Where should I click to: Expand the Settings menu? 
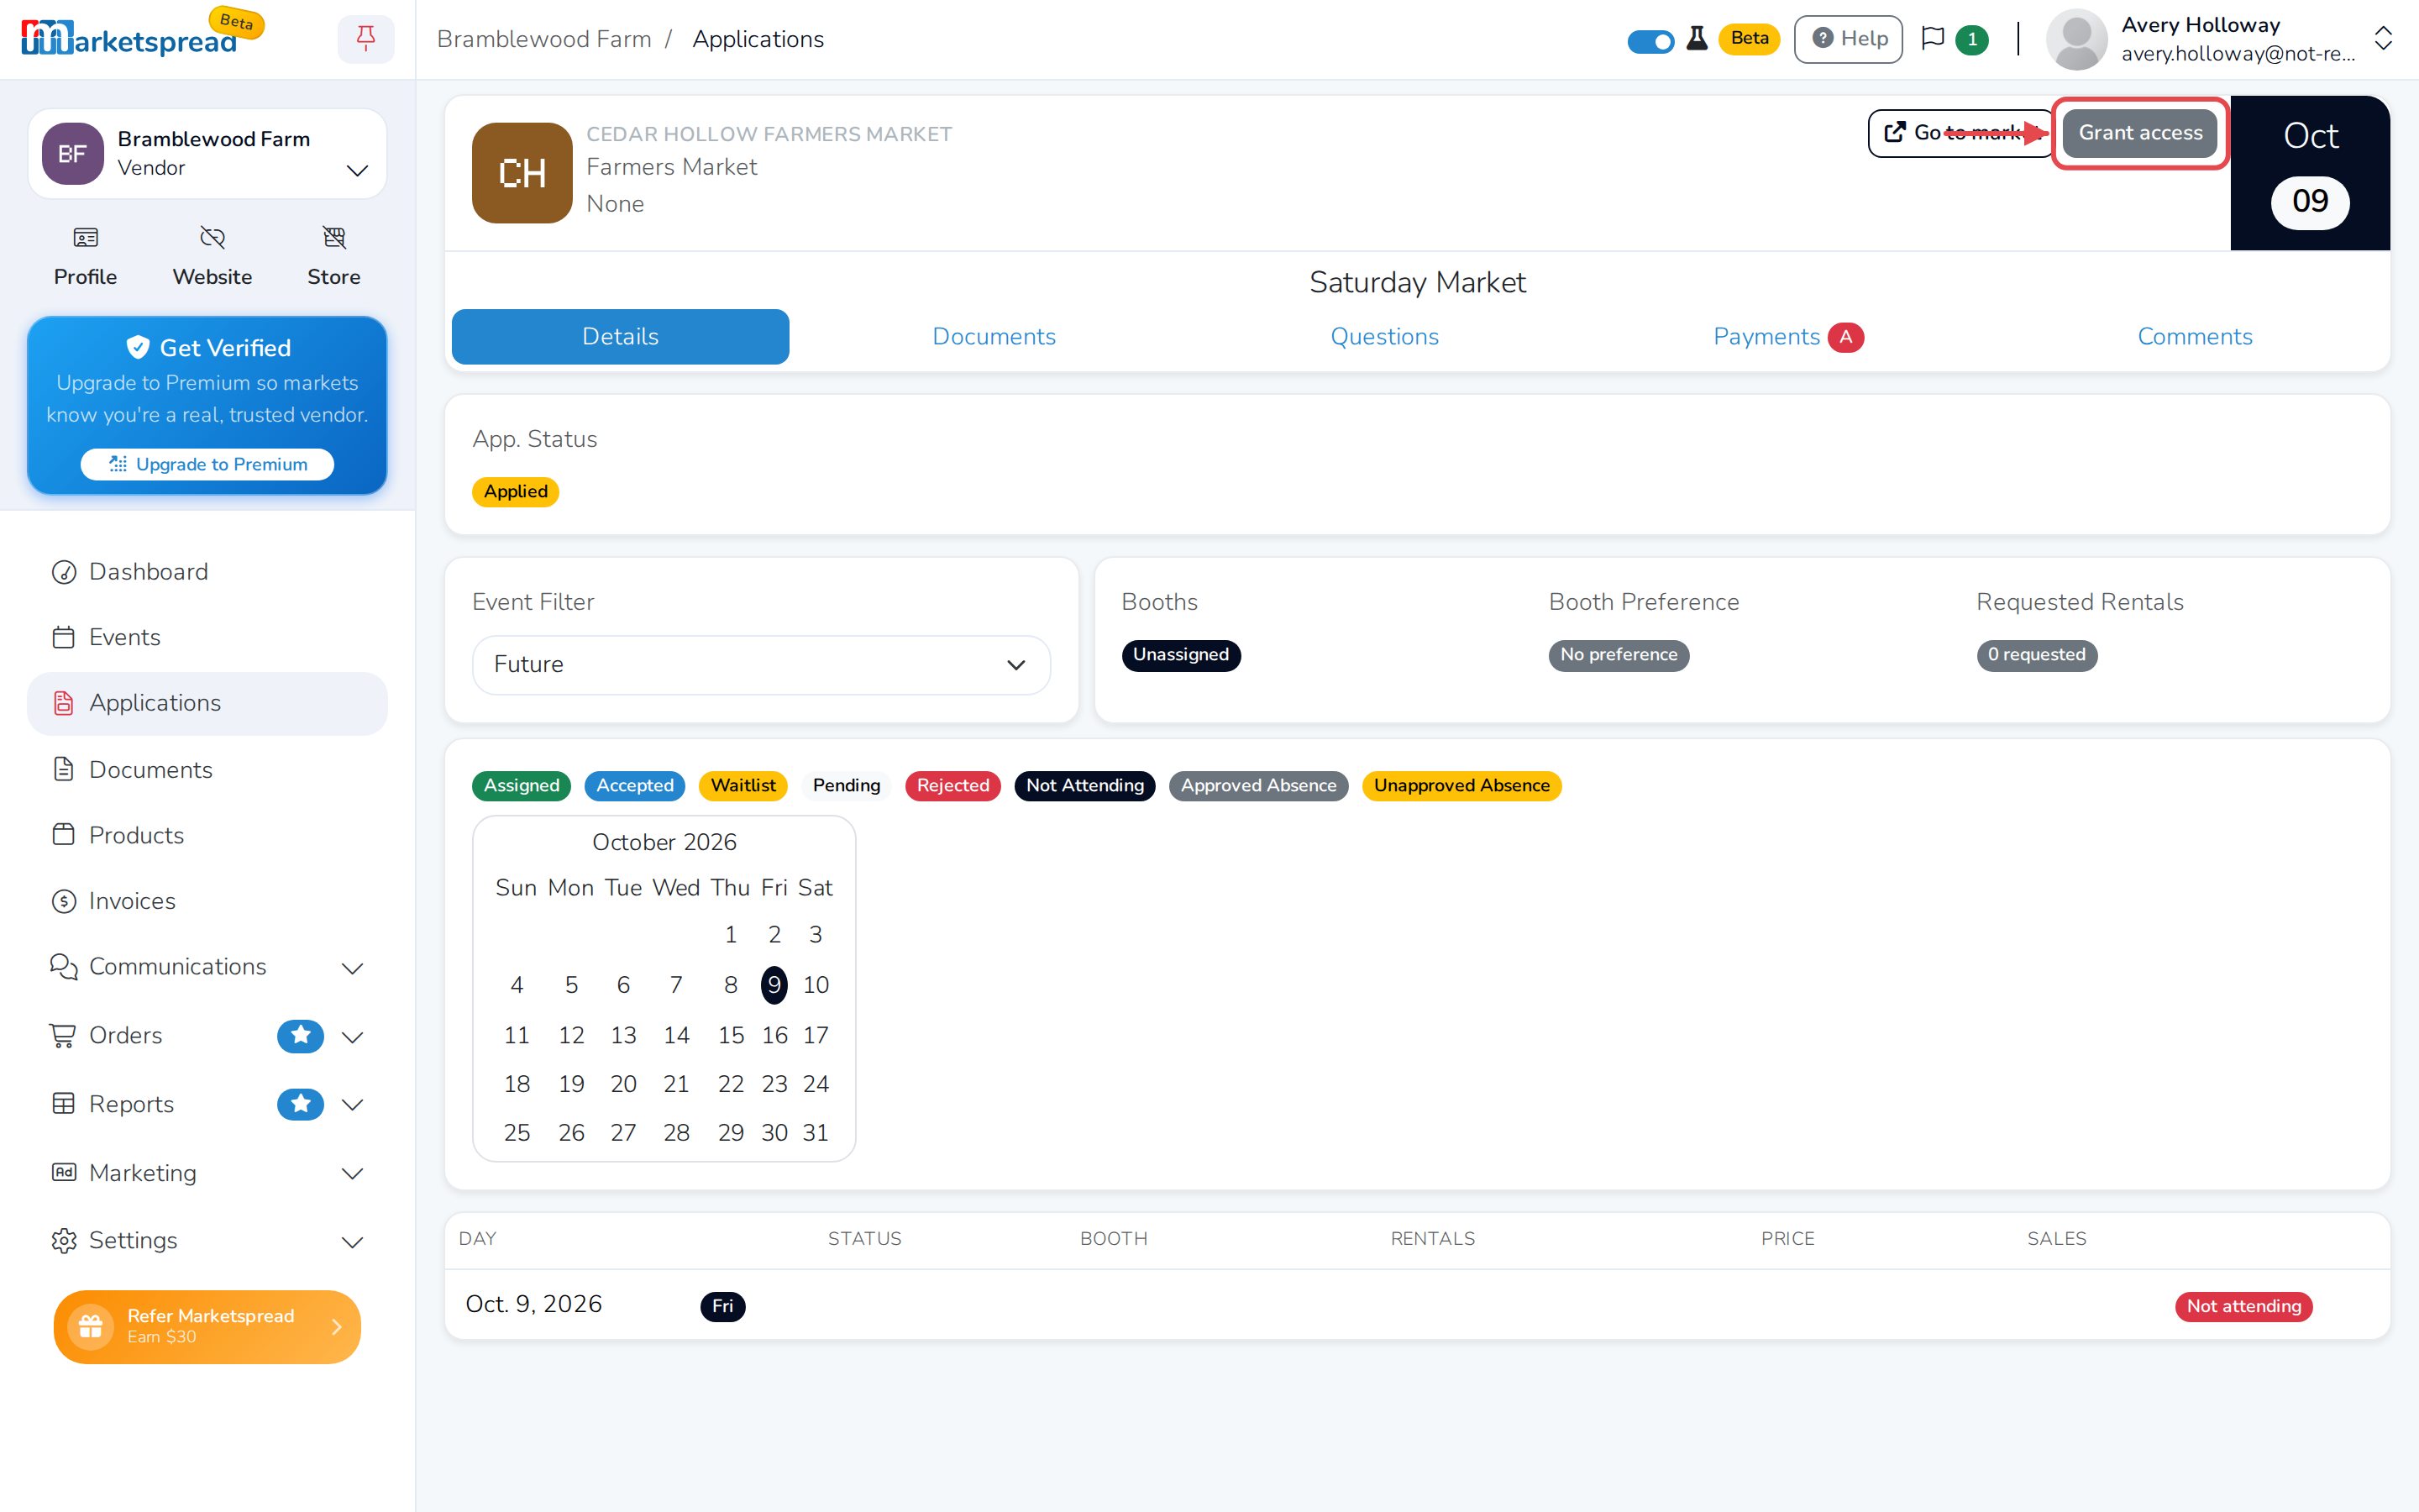point(207,1240)
